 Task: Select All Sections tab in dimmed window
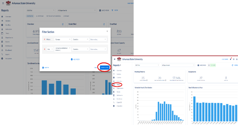click(x=40, y=16)
